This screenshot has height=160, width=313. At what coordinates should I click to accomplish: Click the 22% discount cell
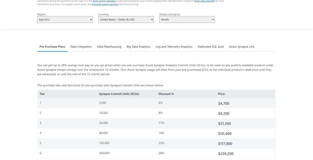[161, 143]
